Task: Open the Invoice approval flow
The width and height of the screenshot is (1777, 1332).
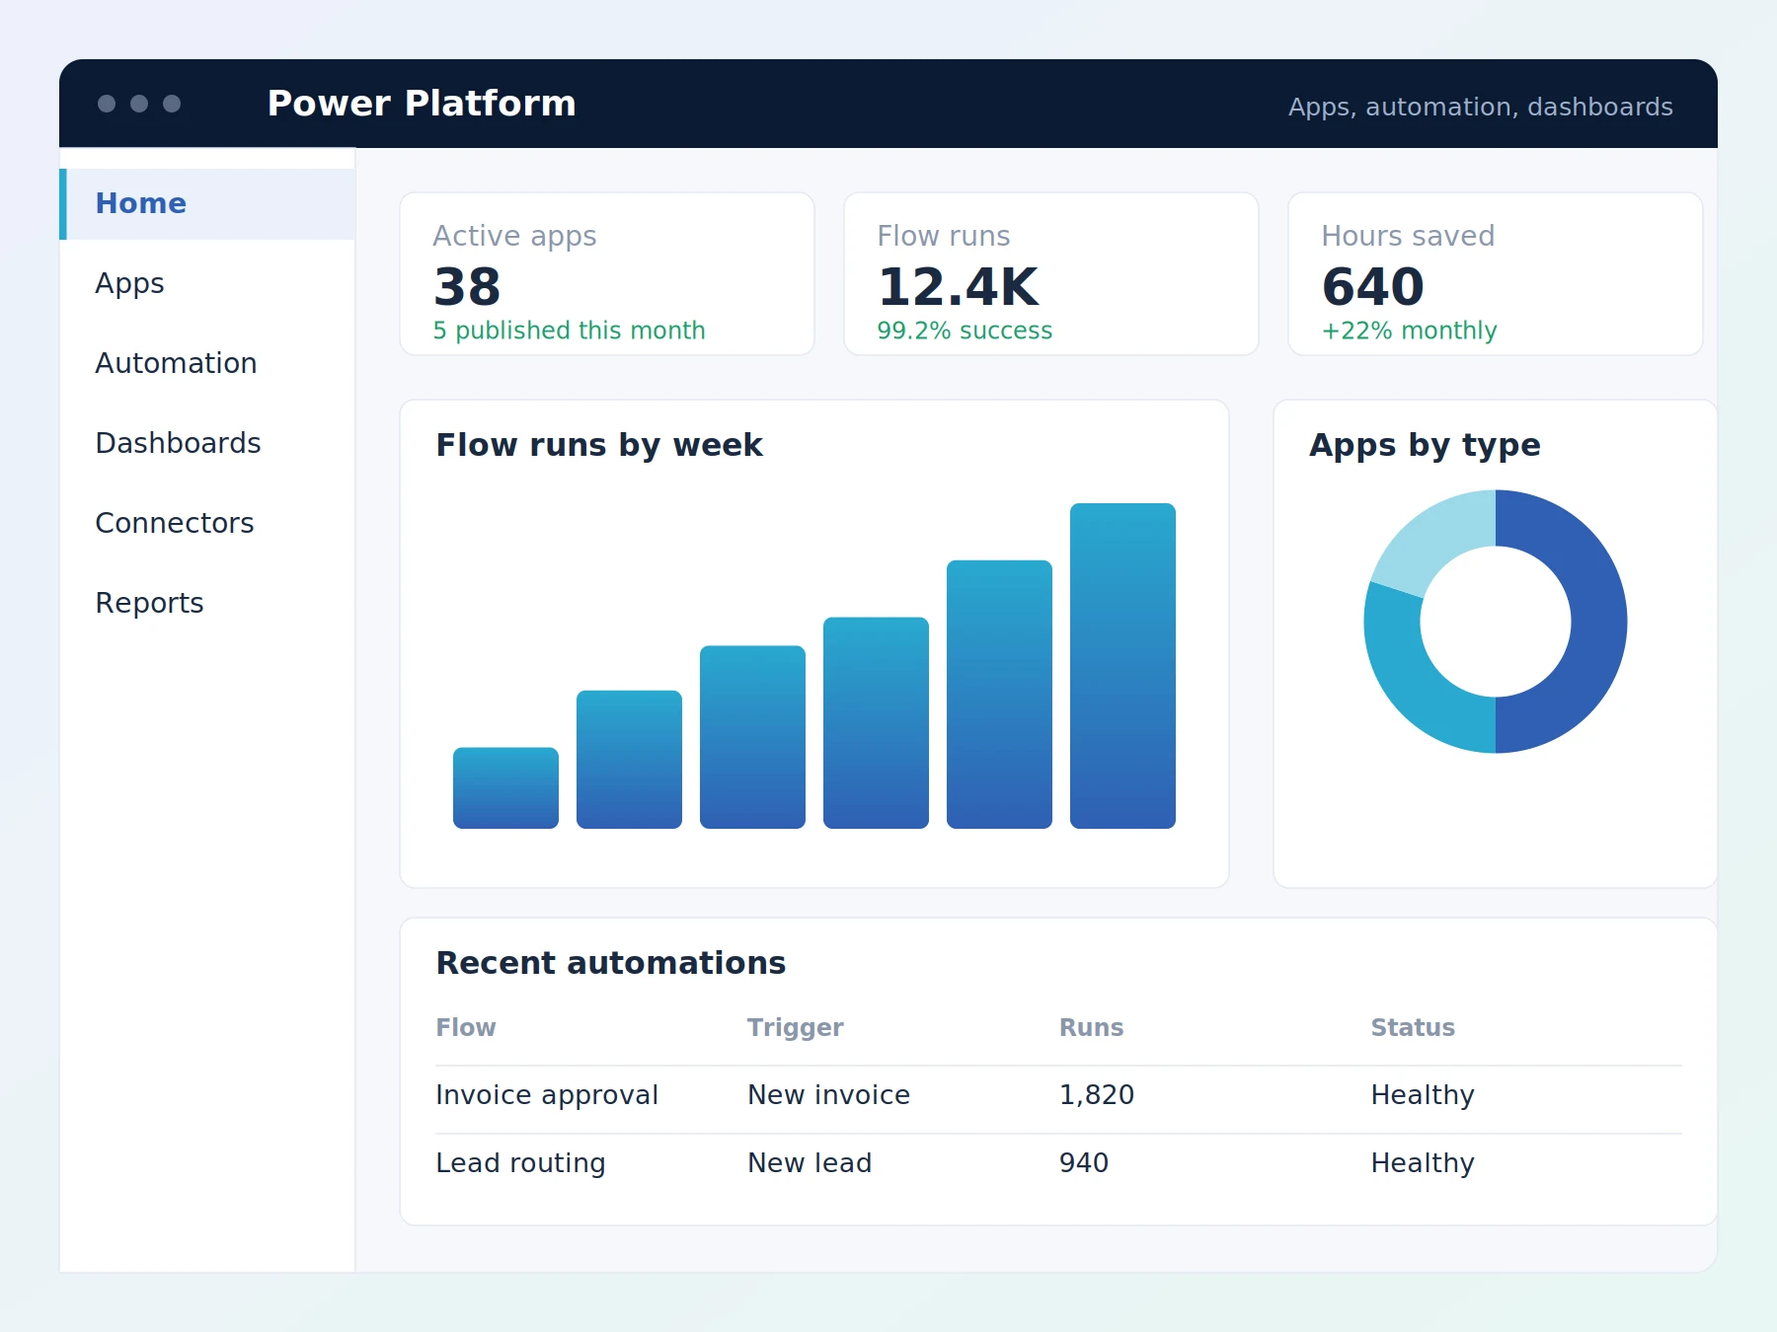Action: [x=547, y=1095]
